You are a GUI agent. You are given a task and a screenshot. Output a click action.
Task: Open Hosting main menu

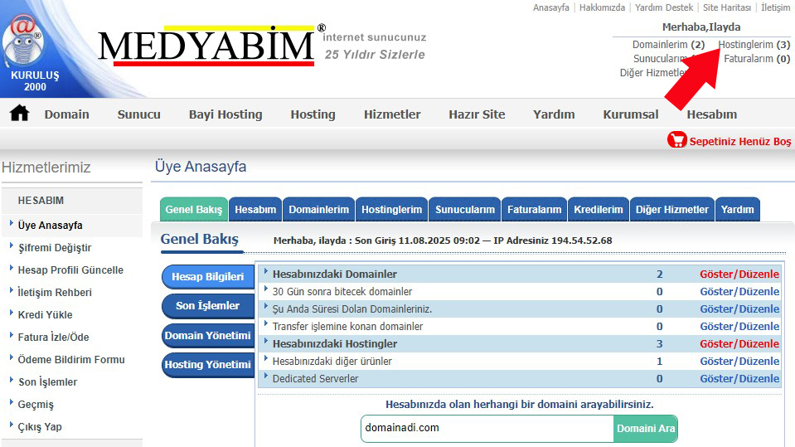click(313, 114)
